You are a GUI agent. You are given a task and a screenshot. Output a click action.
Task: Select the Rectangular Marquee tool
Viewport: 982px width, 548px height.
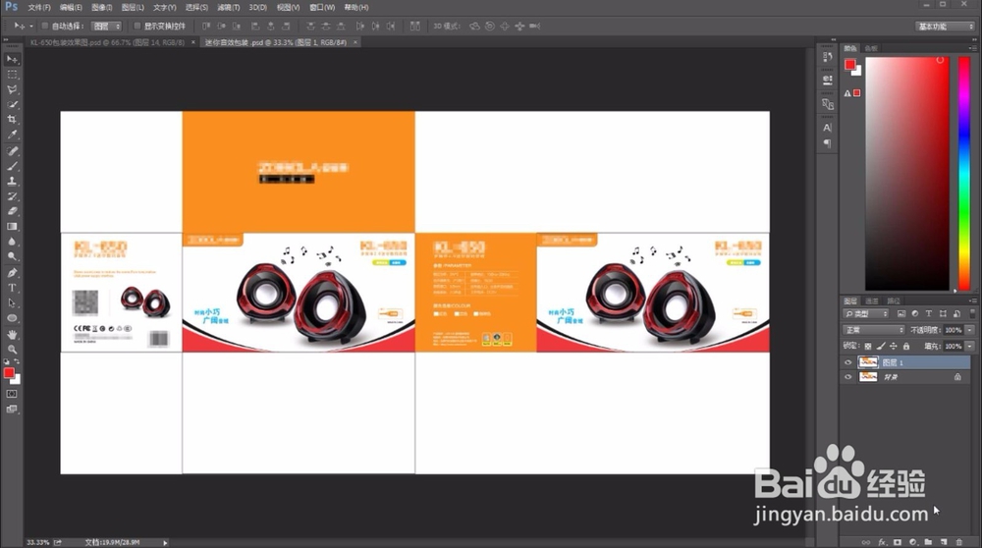(12, 75)
